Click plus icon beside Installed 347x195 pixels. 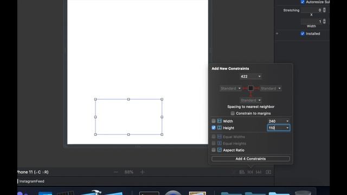click(277, 34)
